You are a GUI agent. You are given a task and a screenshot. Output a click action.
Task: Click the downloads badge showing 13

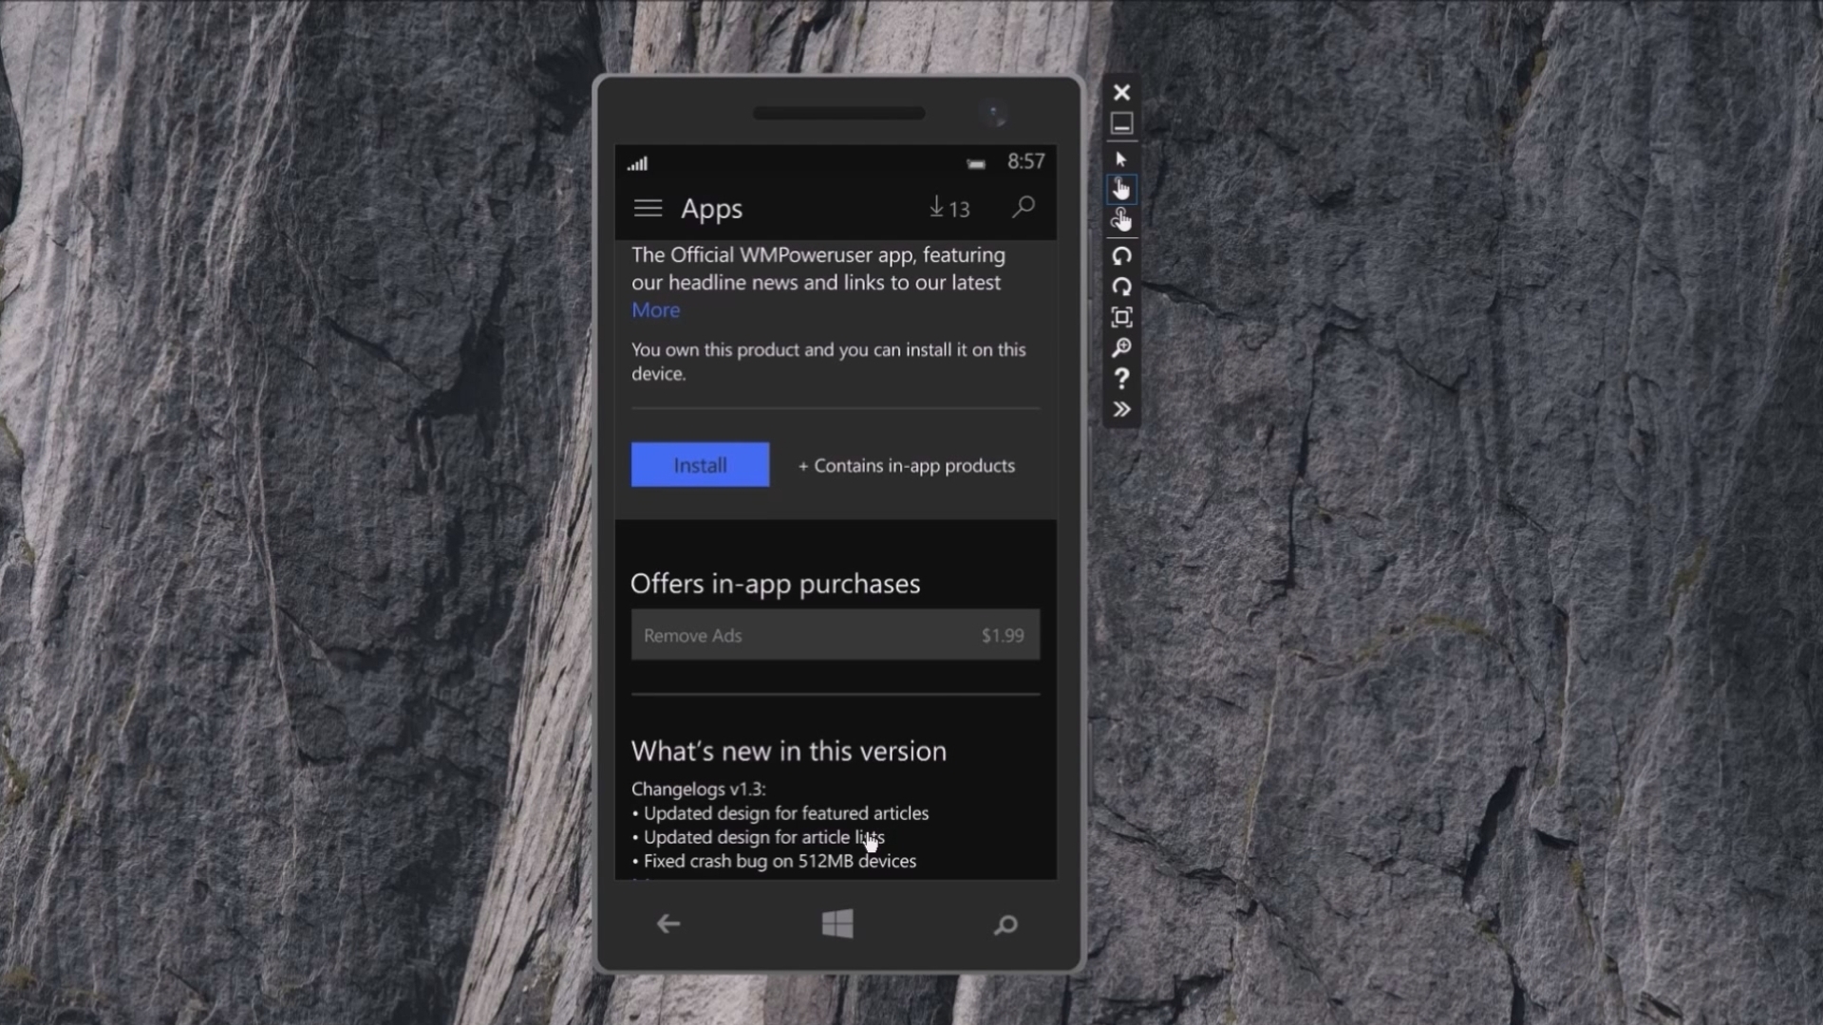point(948,207)
